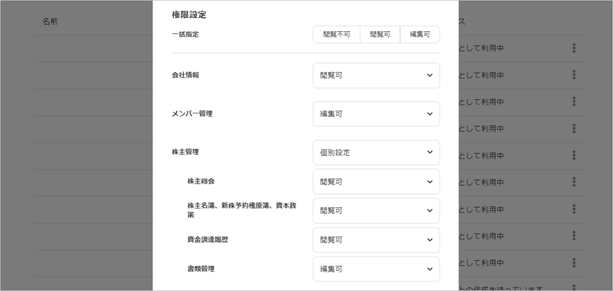Click the 権限設定 heading in the dialog
The image size is (613, 291).
[189, 15]
